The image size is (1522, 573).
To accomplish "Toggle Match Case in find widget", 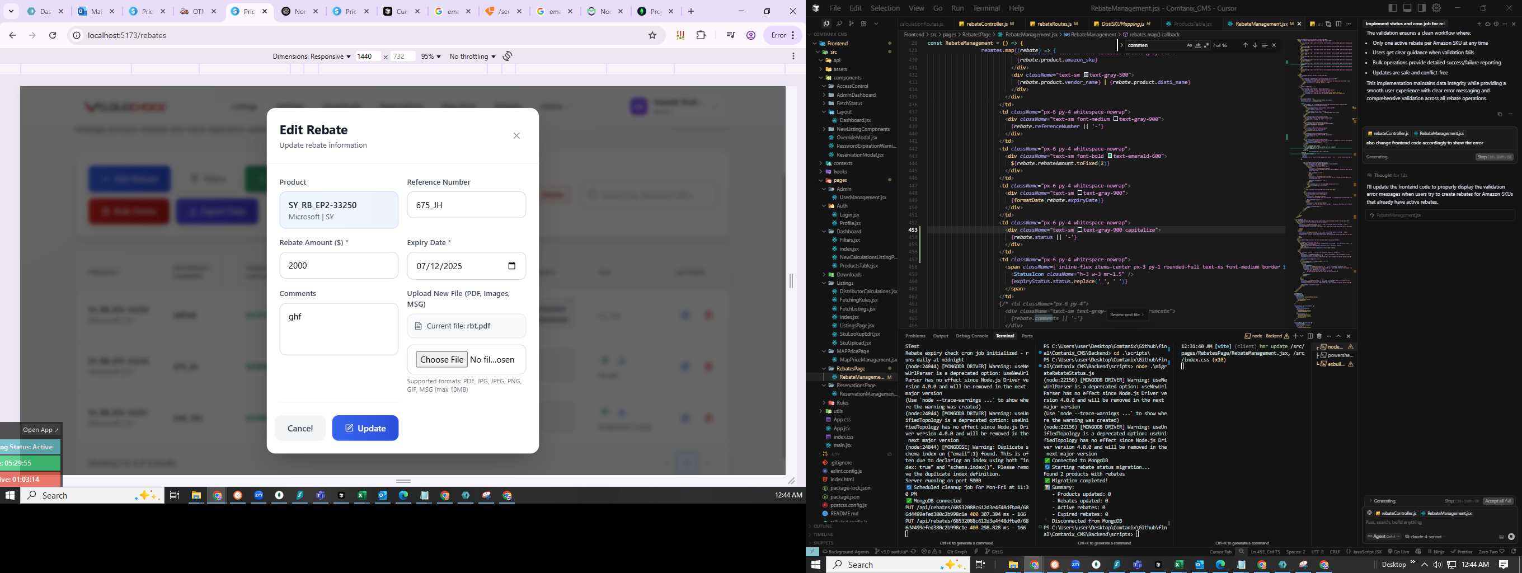I will (1190, 45).
